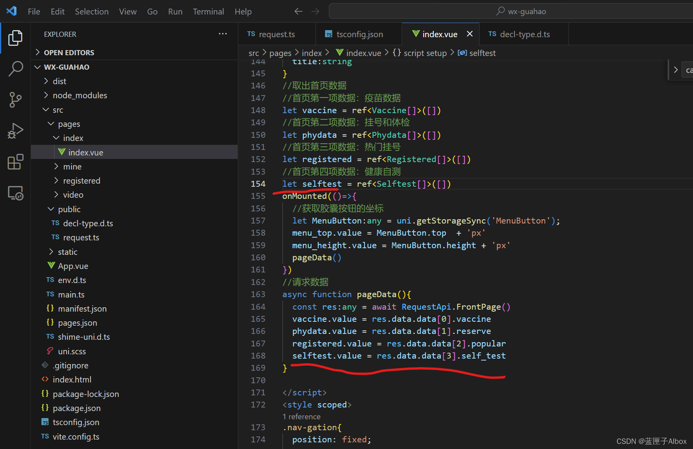Image resolution: width=693 pixels, height=449 pixels.
Task: Open the Extensions view
Action: click(x=15, y=162)
